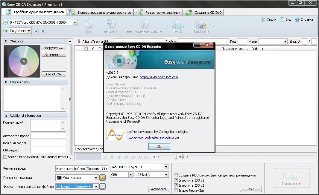319x195 pixels.
Task: Open the CD drive selection dropdown
Action: 75,22
